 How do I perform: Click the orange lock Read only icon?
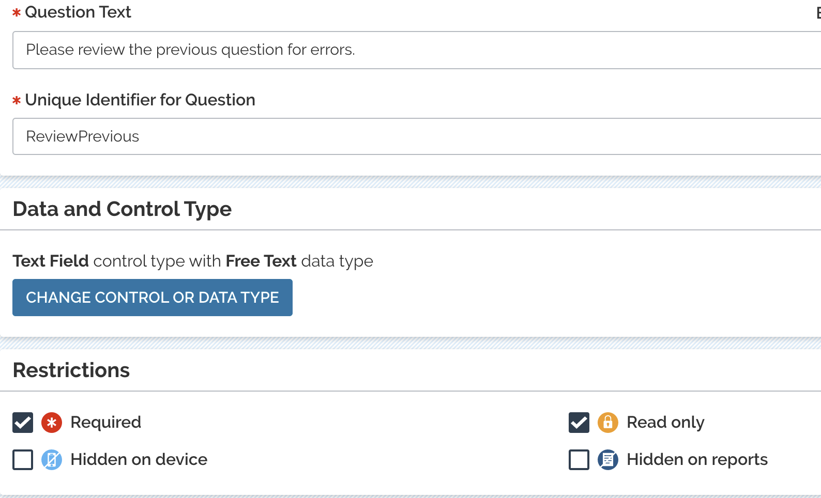click(x=608, y=423)
